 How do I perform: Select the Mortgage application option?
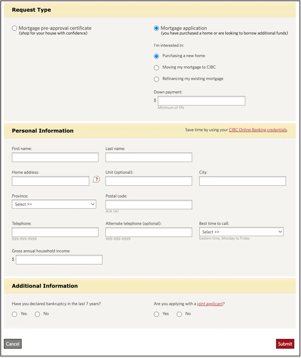point(156,28)
